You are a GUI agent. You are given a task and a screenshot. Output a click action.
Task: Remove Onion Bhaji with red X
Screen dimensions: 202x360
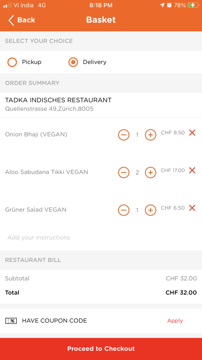tap(192, 133)
